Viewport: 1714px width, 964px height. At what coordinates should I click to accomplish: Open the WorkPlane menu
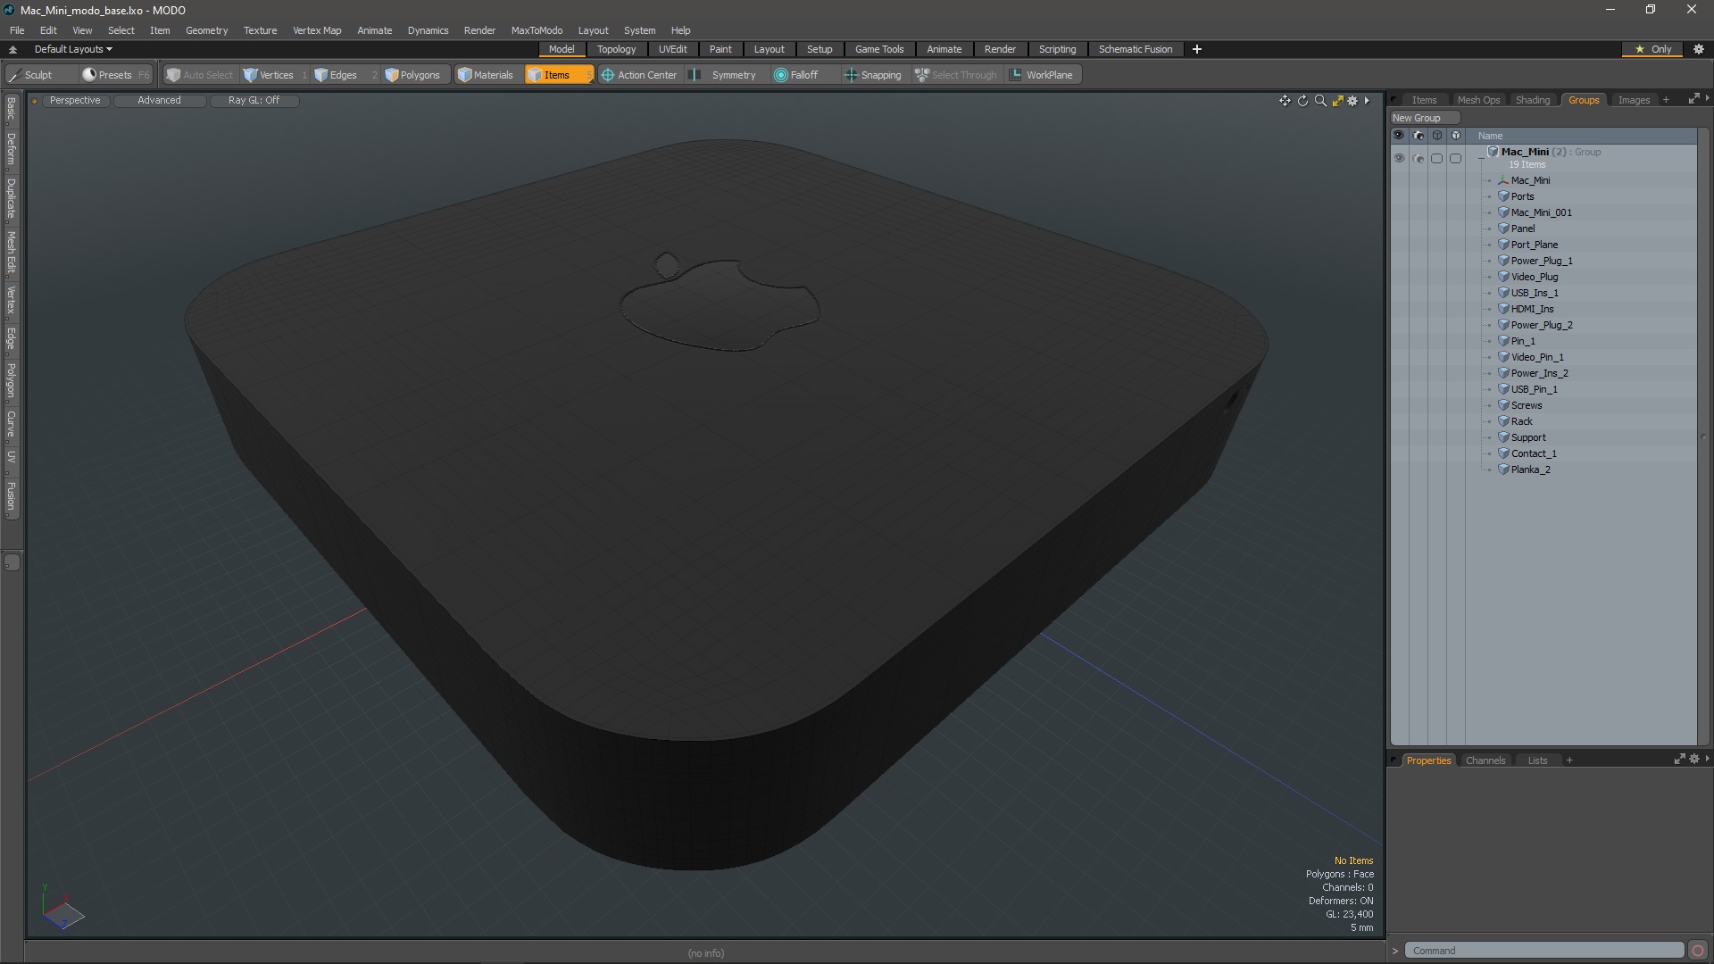1042,75
